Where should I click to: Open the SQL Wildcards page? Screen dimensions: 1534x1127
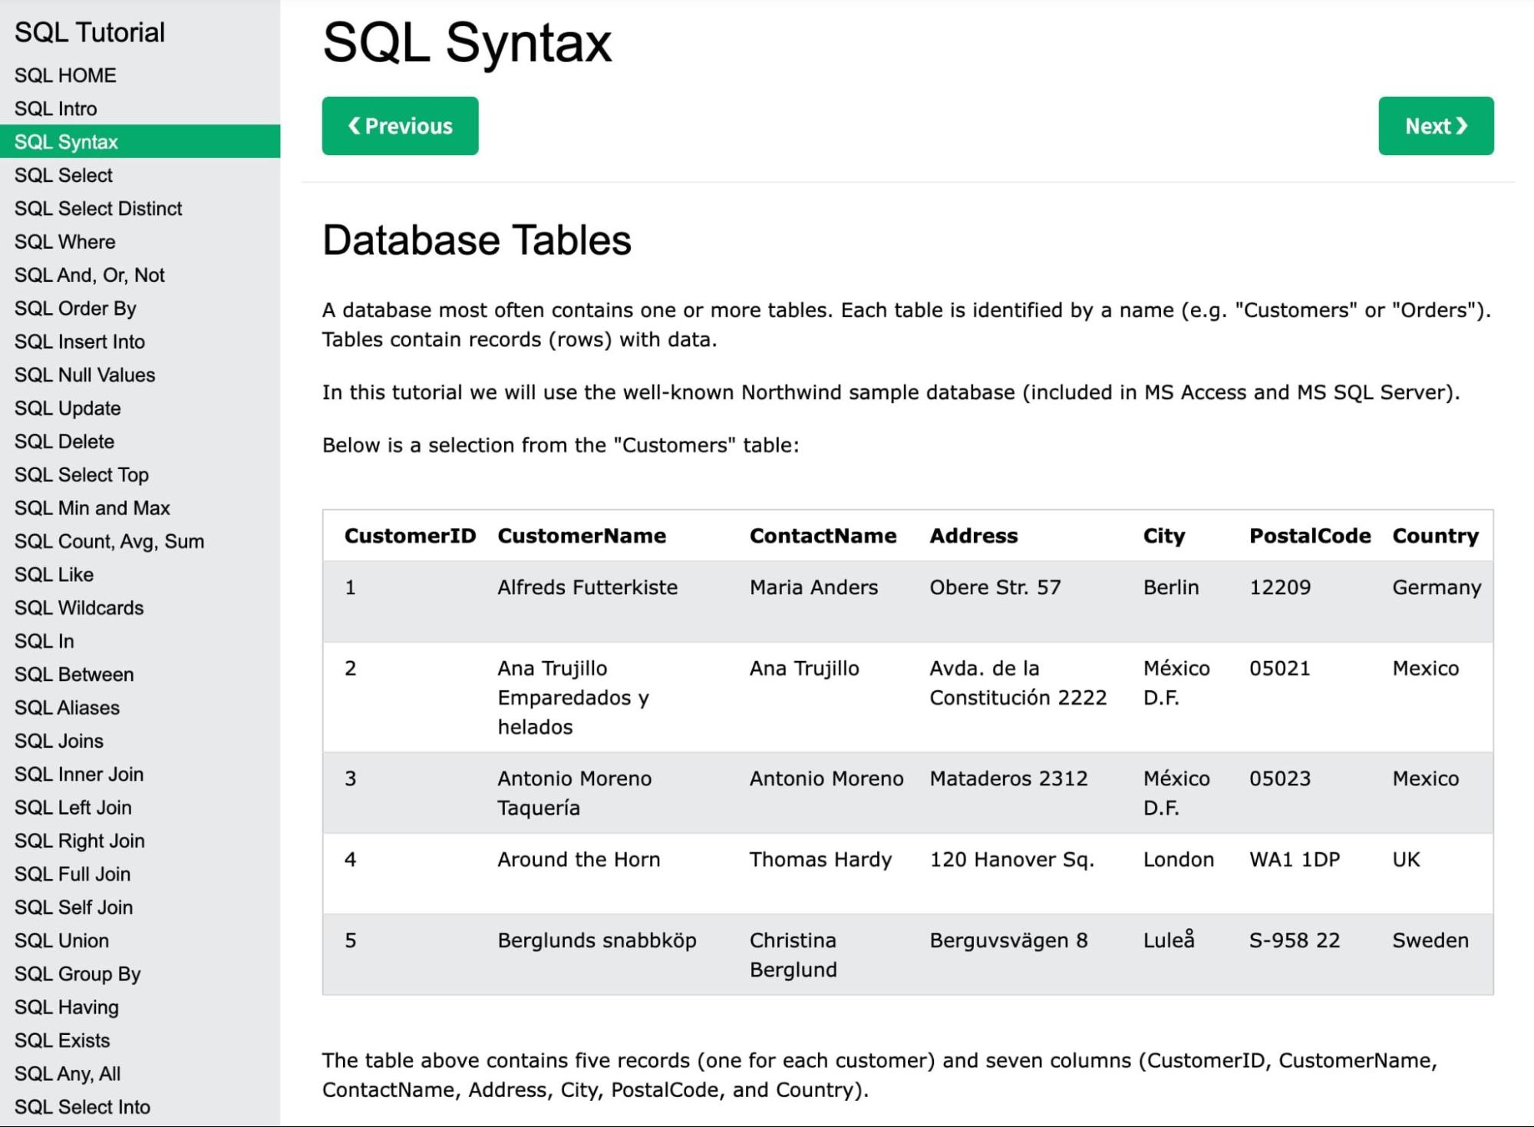(79, 607)
